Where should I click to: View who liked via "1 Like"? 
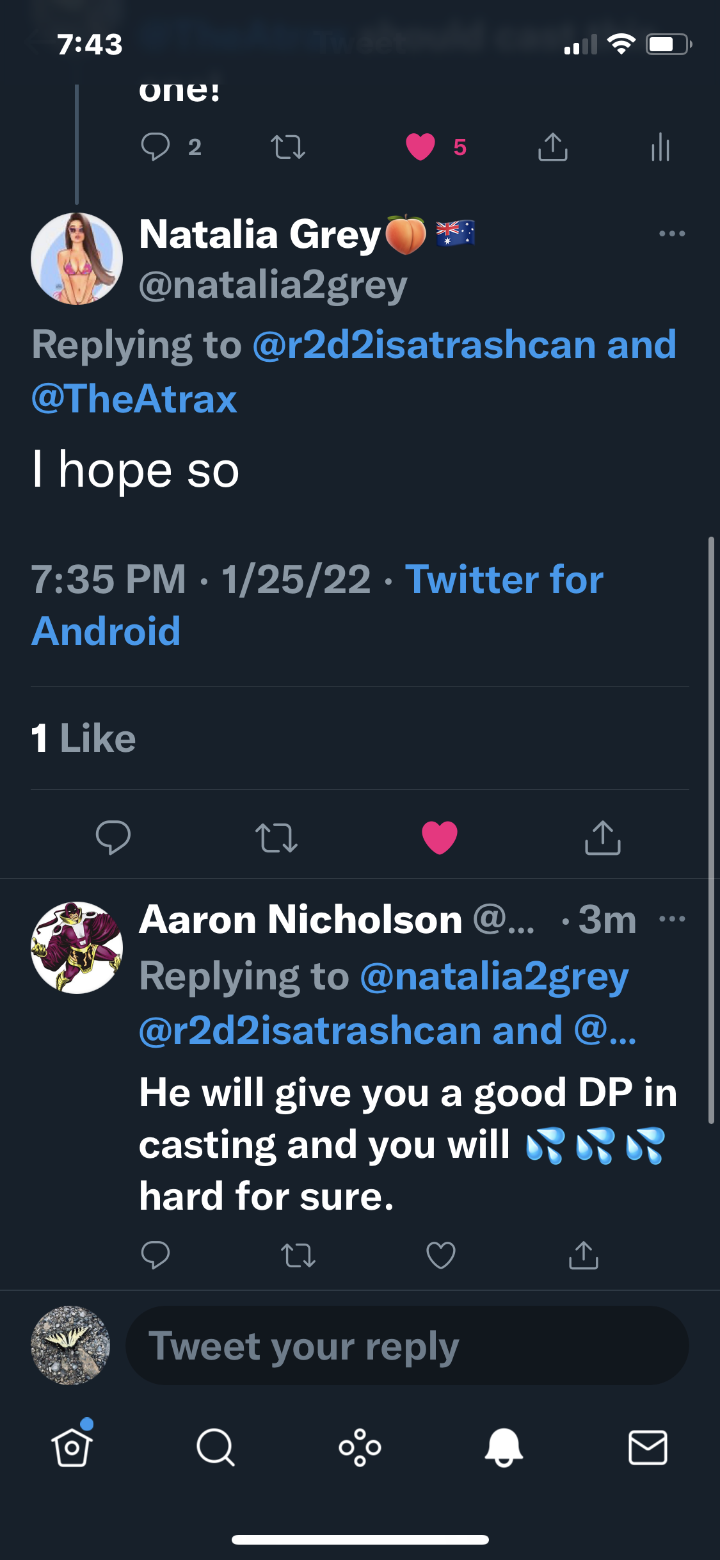84,738
